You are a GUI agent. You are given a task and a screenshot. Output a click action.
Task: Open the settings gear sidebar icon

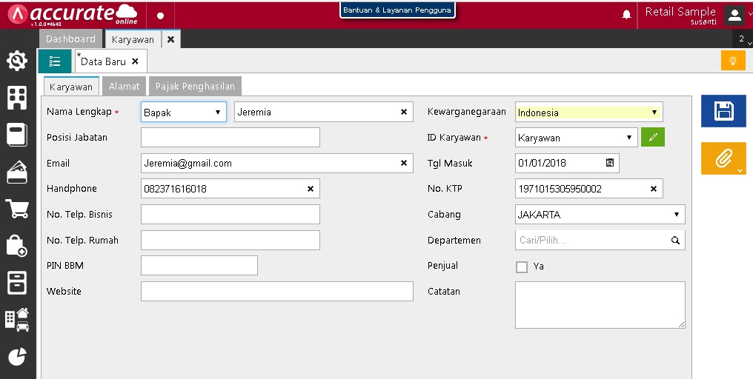coord(17,61)
